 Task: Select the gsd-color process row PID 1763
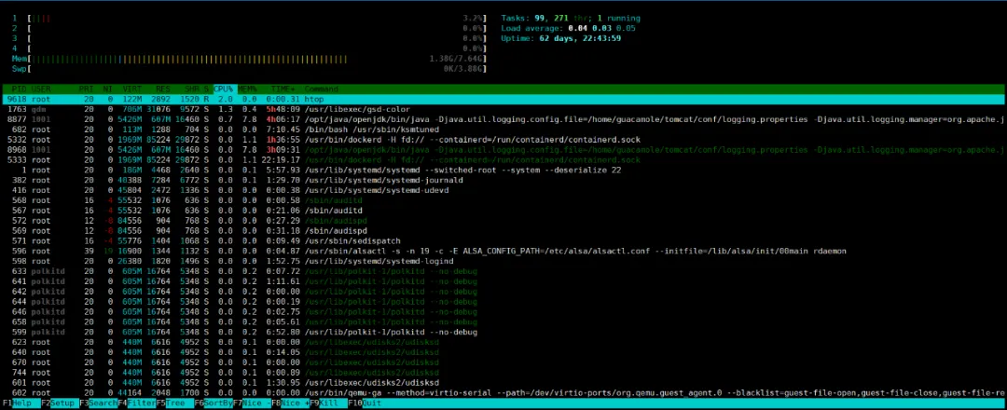[504, 109]
